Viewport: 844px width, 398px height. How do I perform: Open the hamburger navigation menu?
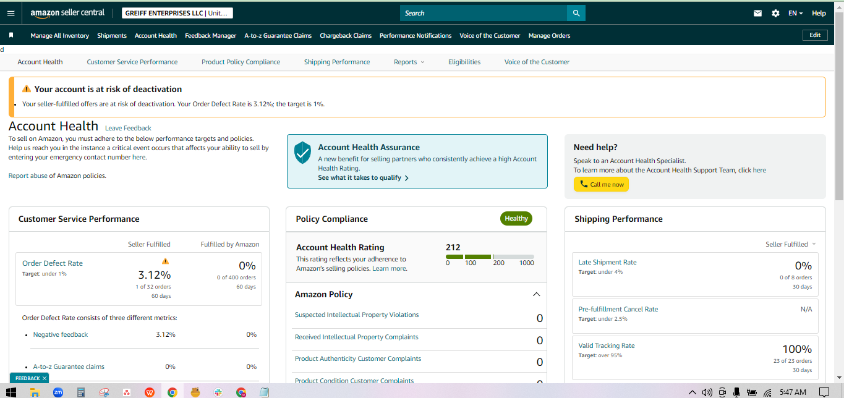tap(11, 13)
